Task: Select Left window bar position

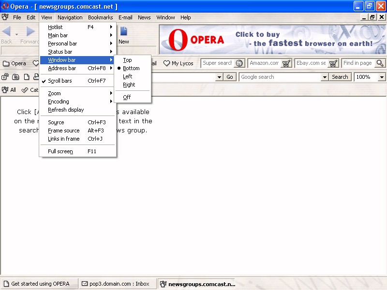Action: click(128, 76)
